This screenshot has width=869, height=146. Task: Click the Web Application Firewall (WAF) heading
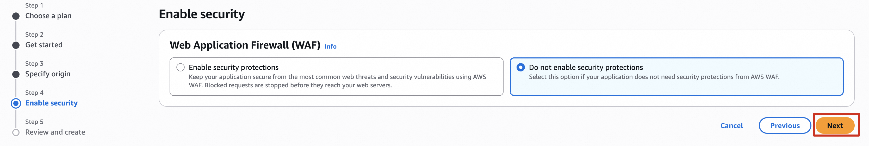tap(245, 45)
